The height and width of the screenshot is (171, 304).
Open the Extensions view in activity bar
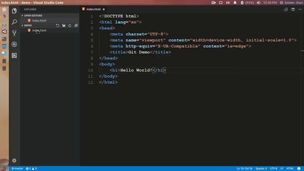pos(14,56)
